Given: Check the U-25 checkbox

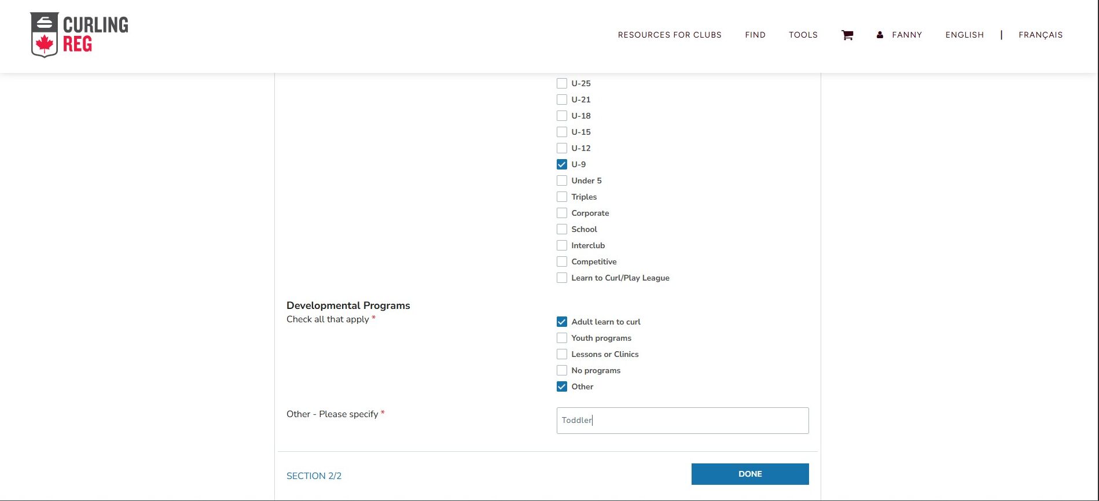Looking at the screenshot, I should click(x=561, y=83).
